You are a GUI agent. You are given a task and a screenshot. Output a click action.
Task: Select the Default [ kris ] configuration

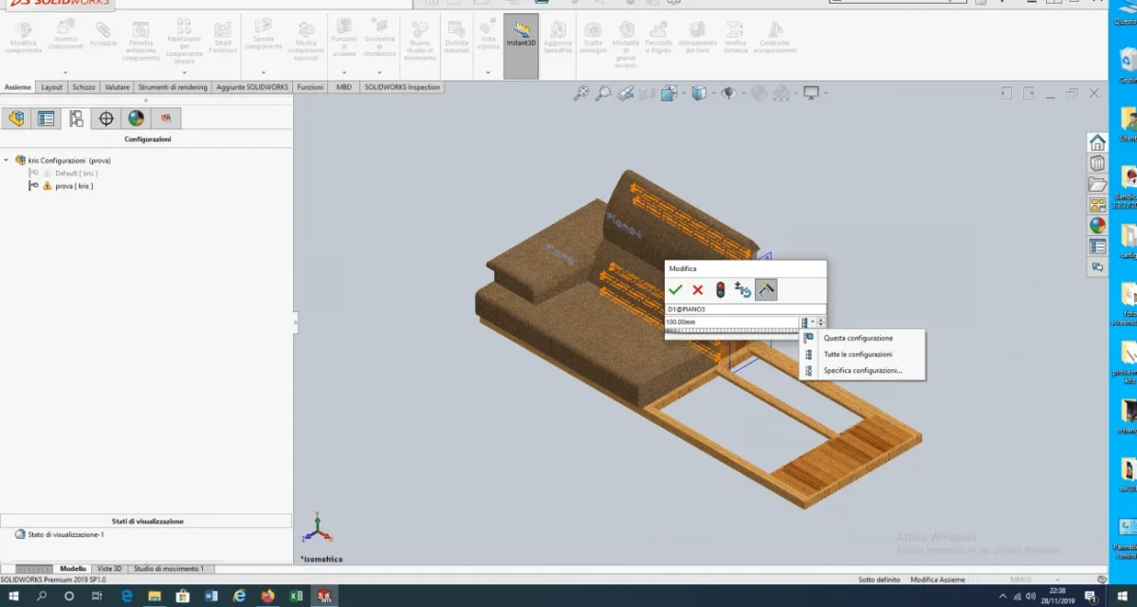coord(76,174)
